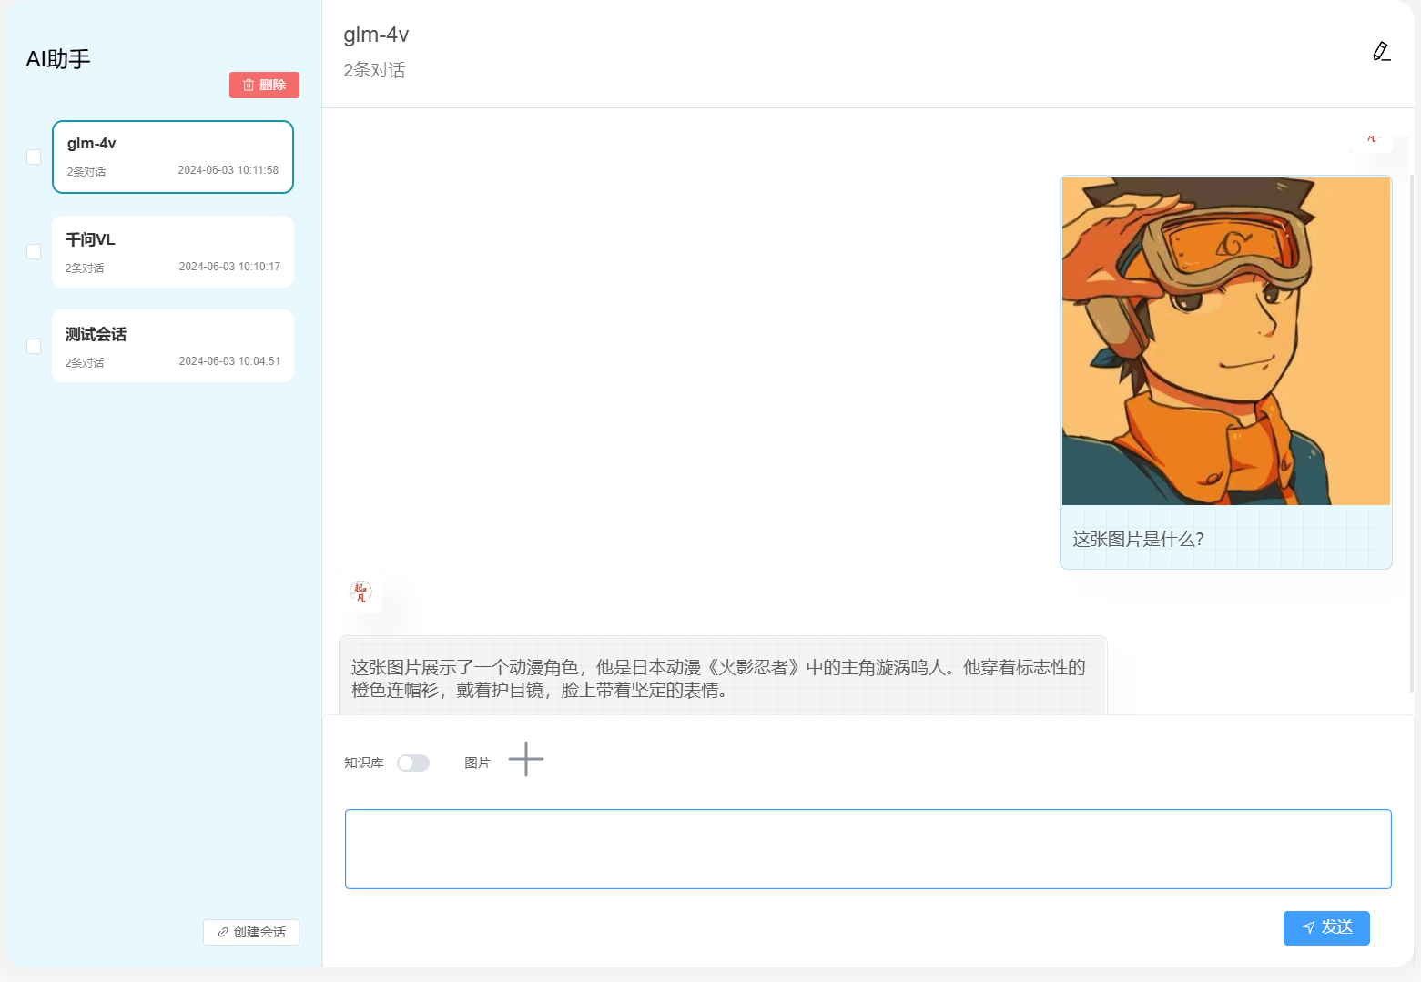The image size is (1421, 982).
Task: Open the glm-4v conversation card
Action: [173, 157]
